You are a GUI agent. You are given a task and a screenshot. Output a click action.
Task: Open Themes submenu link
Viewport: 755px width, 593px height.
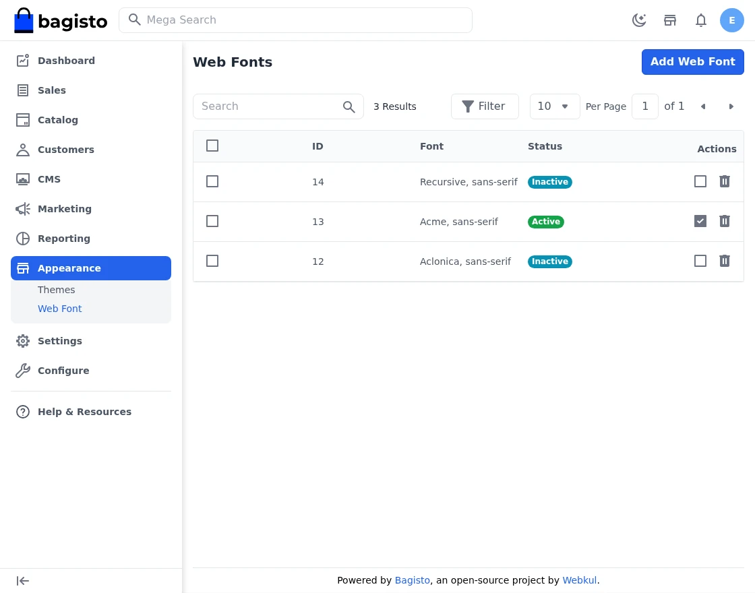coord(57,290)
